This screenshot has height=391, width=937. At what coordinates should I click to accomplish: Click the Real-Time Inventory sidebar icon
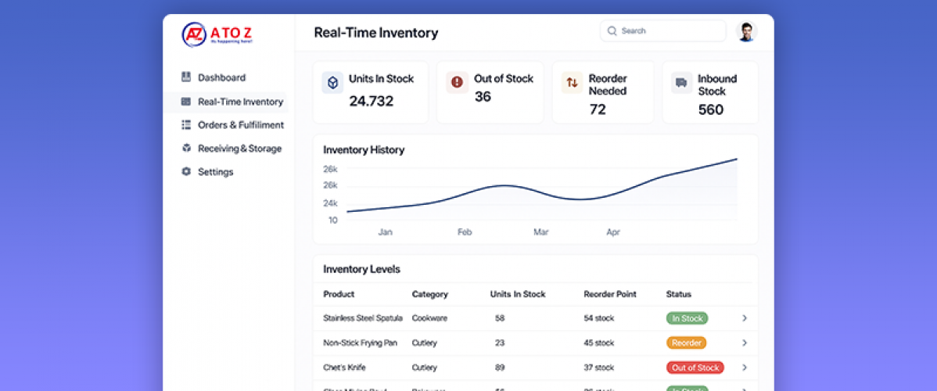coord(186,102)
